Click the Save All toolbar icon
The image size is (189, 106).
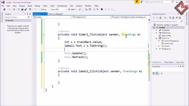tap(26, 9)
